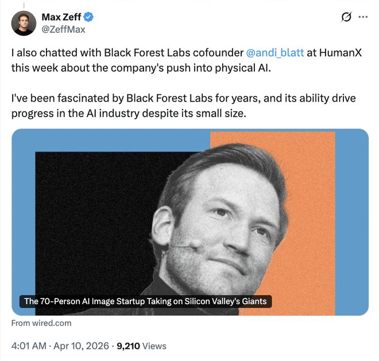379x361 pixels.
Task: Open the three-dot more options menu
Action: pyautogui.click(x=362, y=17)
